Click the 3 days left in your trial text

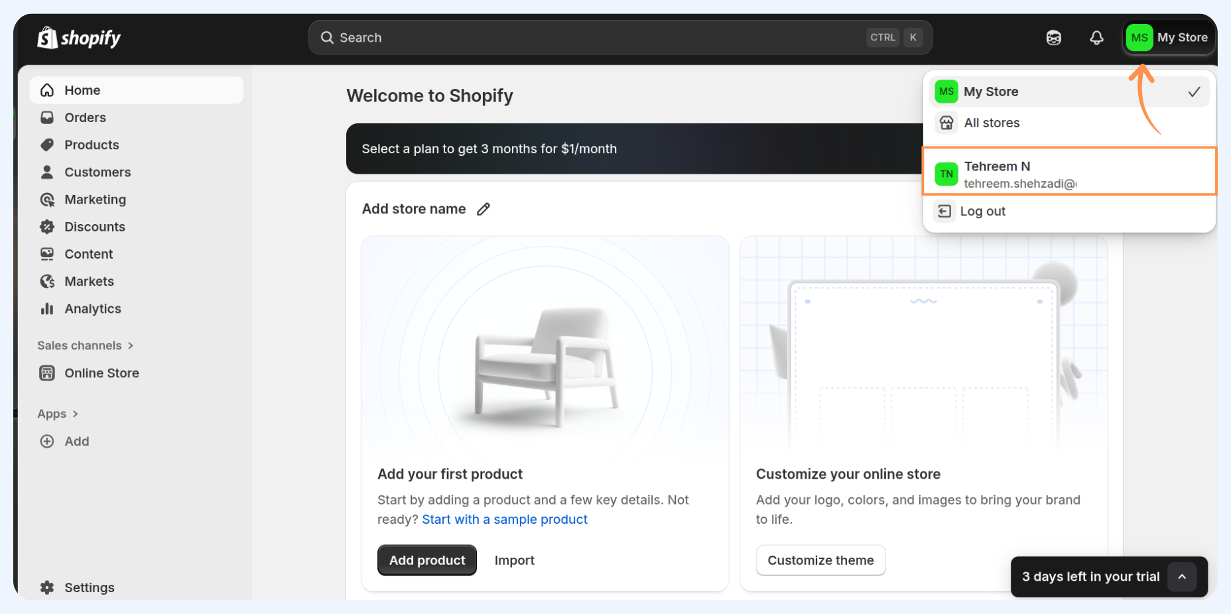1090,577
